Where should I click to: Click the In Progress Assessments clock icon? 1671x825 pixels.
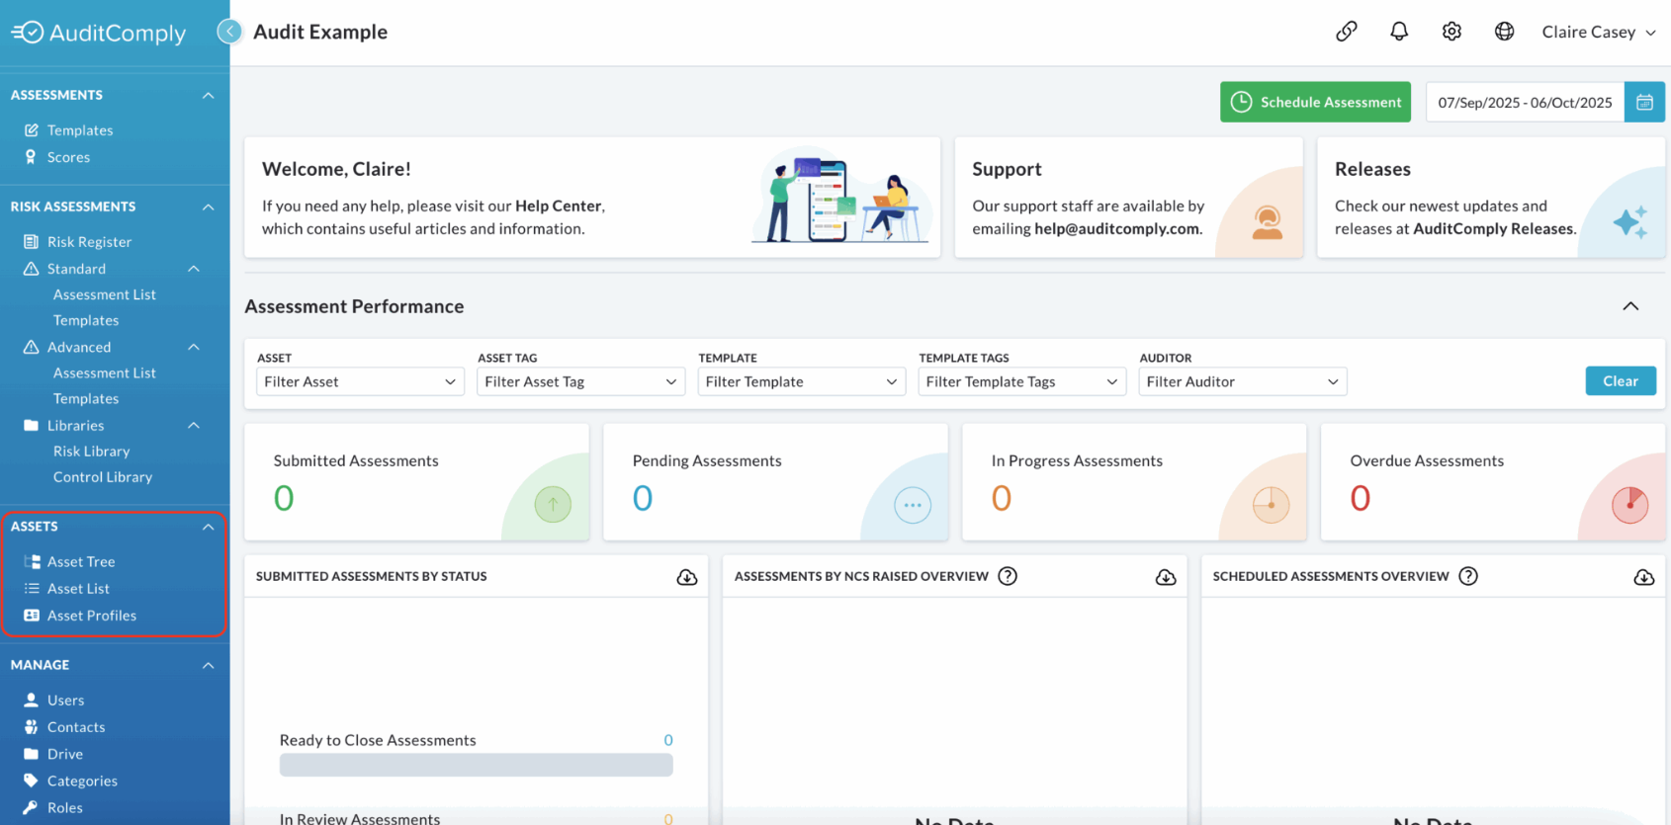pyautogui.click(x=1272, y=505)
